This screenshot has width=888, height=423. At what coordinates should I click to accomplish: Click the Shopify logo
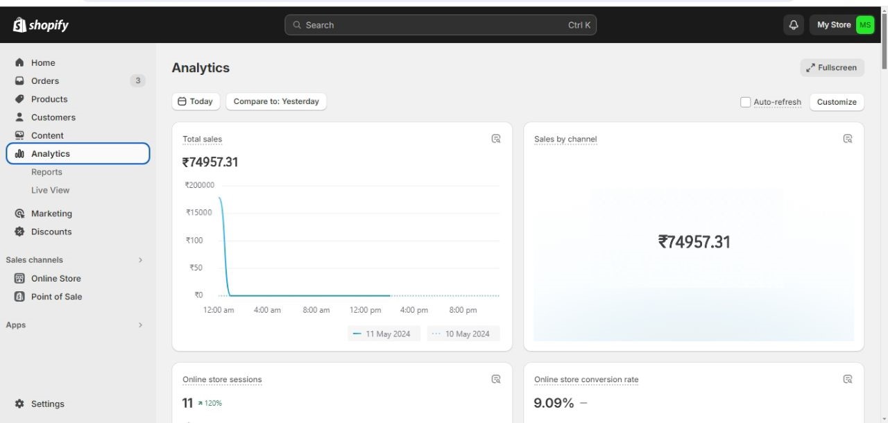(x=41, y=25)
